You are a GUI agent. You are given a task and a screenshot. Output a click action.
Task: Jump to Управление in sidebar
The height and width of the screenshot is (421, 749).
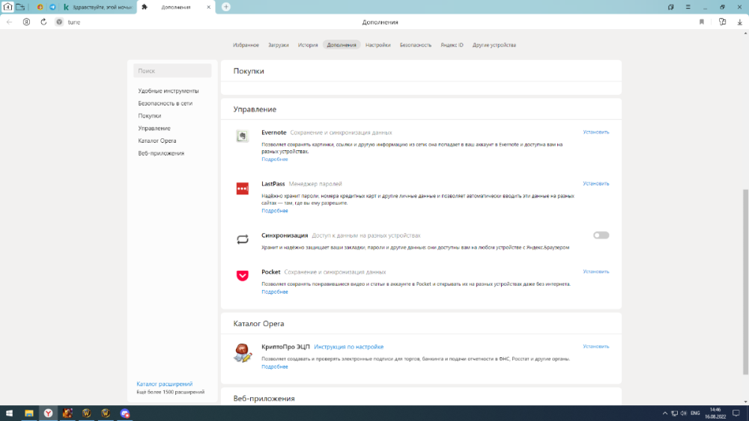pos(154,129)
